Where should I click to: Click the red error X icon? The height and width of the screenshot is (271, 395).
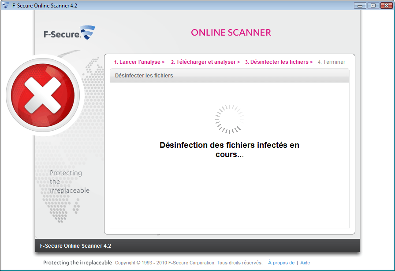tap(43, 95)
